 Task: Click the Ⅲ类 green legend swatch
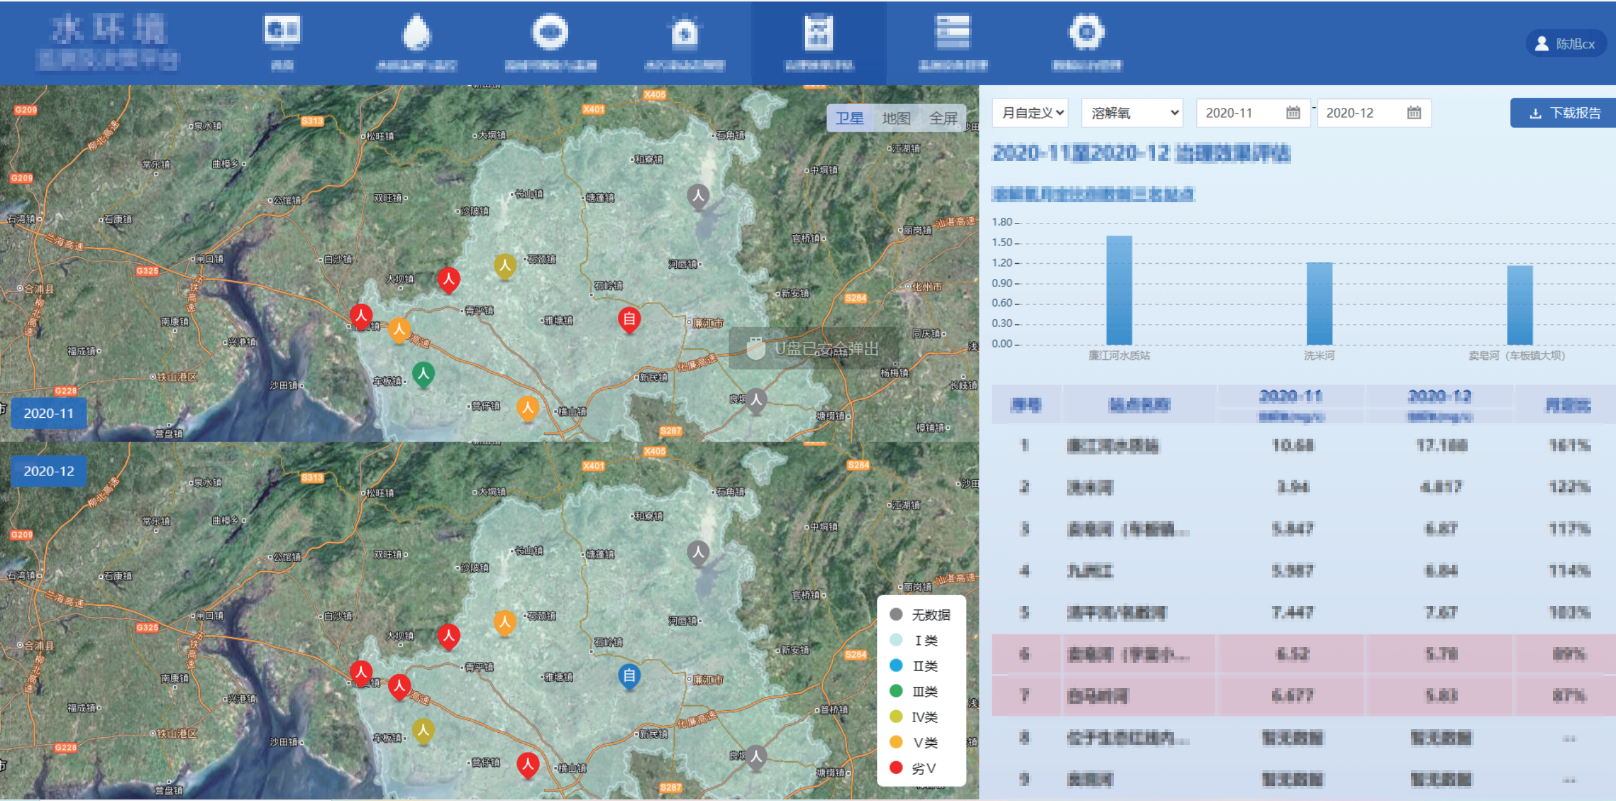(896, 691)
